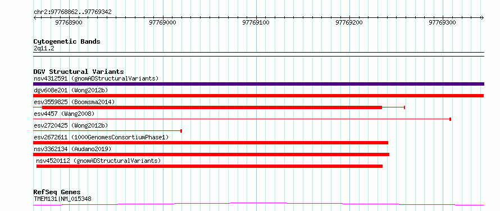Click the Cytogenetic Bands track heading
Viewport: 500px width, 211px height.
point(67,41)
